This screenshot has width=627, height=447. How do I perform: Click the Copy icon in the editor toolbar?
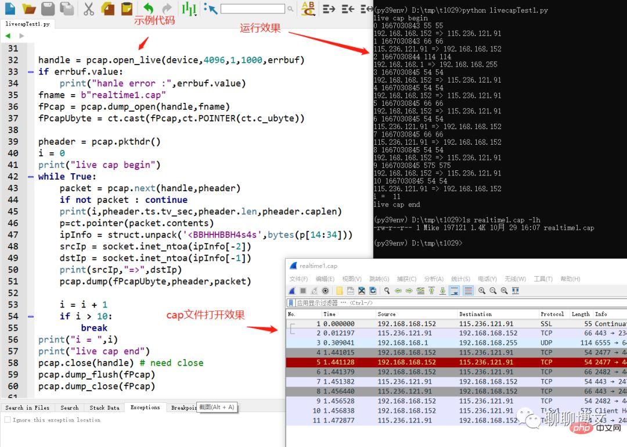click(108, 8)
